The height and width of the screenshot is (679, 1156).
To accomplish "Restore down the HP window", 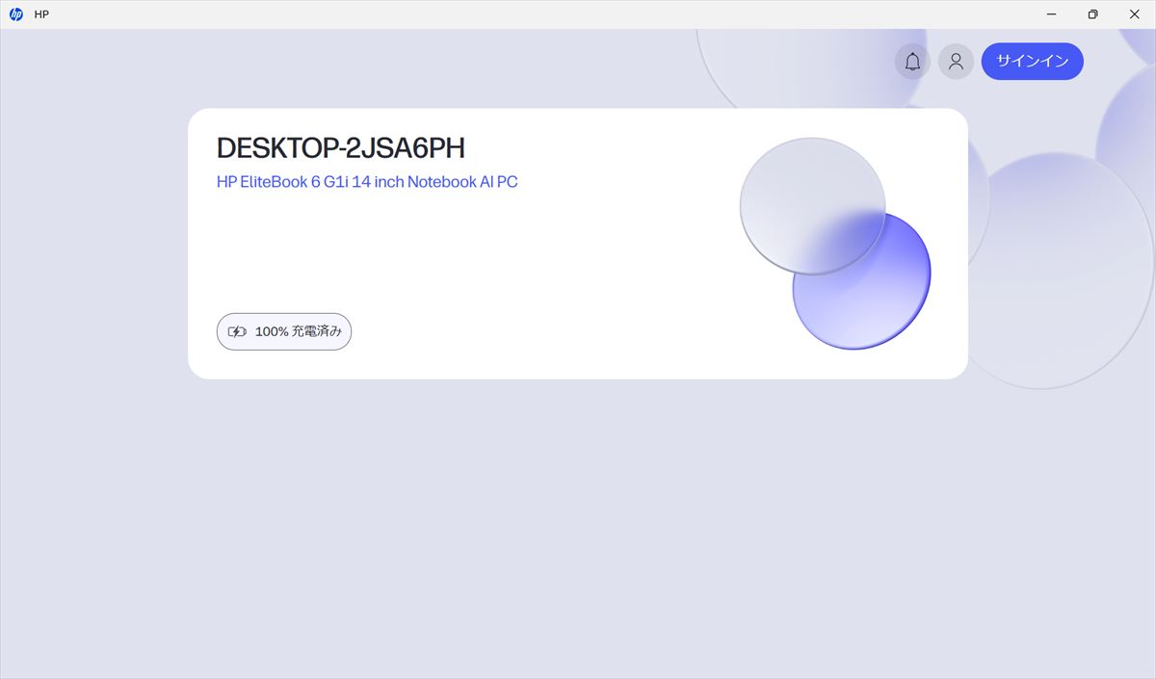I will [x=1092, y=14].
